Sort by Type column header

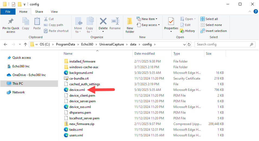click(177, 54)
